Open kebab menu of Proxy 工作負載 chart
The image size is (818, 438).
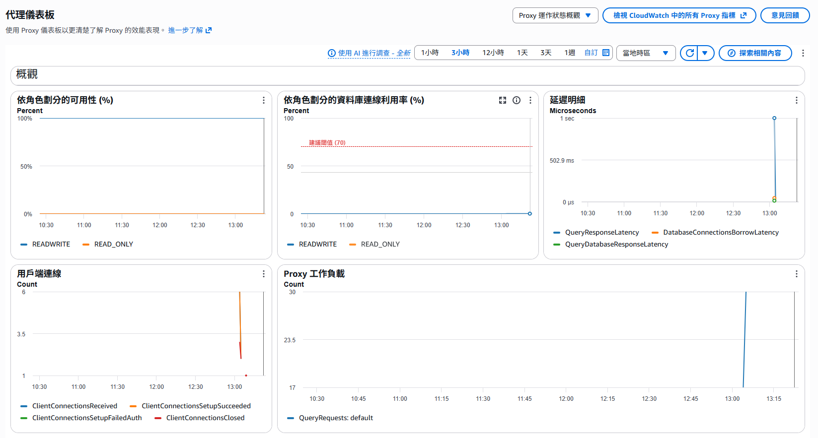click(797, 274)
